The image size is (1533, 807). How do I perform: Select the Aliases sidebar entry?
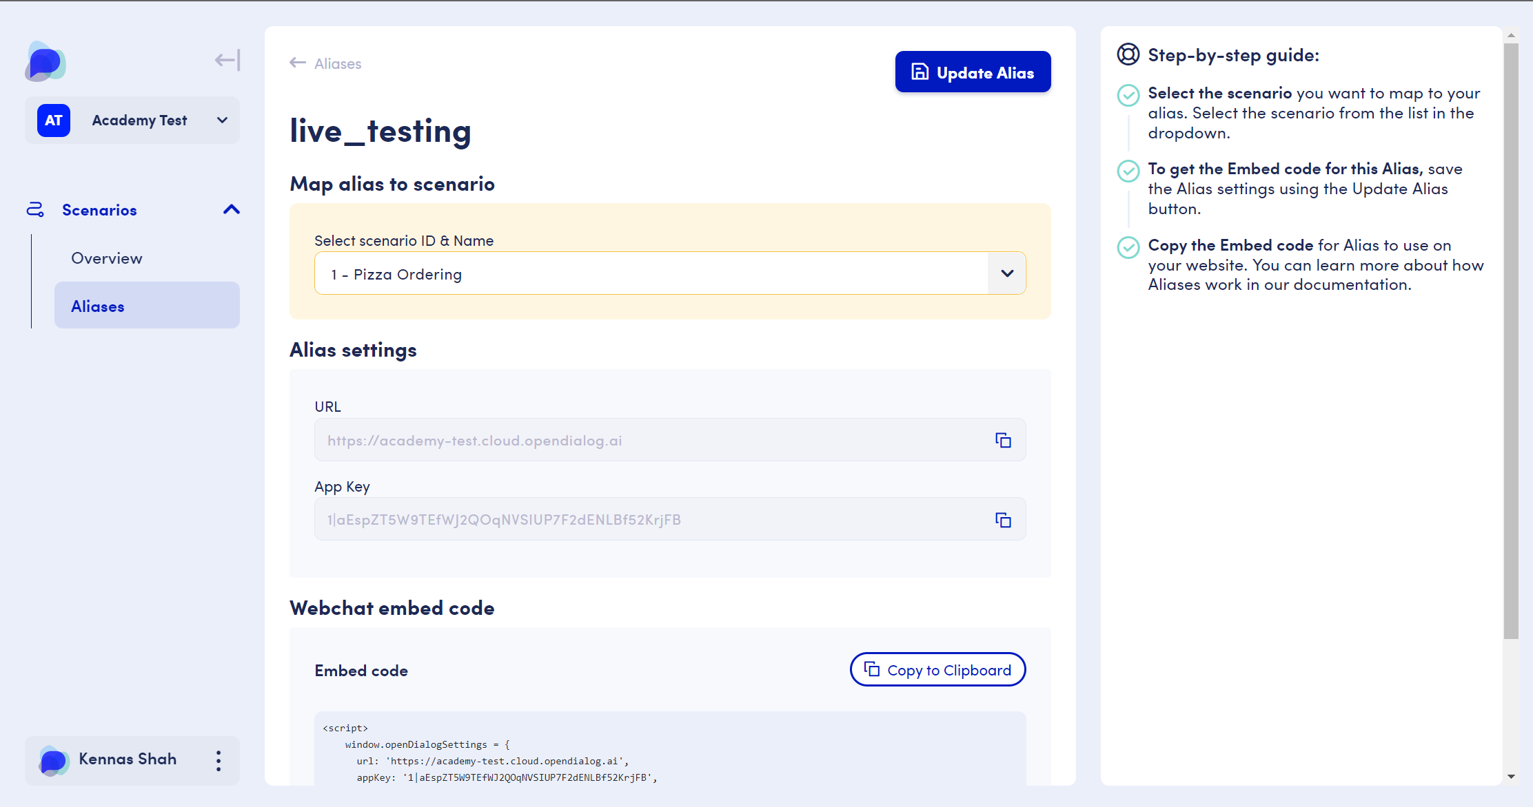coord(97,306)
